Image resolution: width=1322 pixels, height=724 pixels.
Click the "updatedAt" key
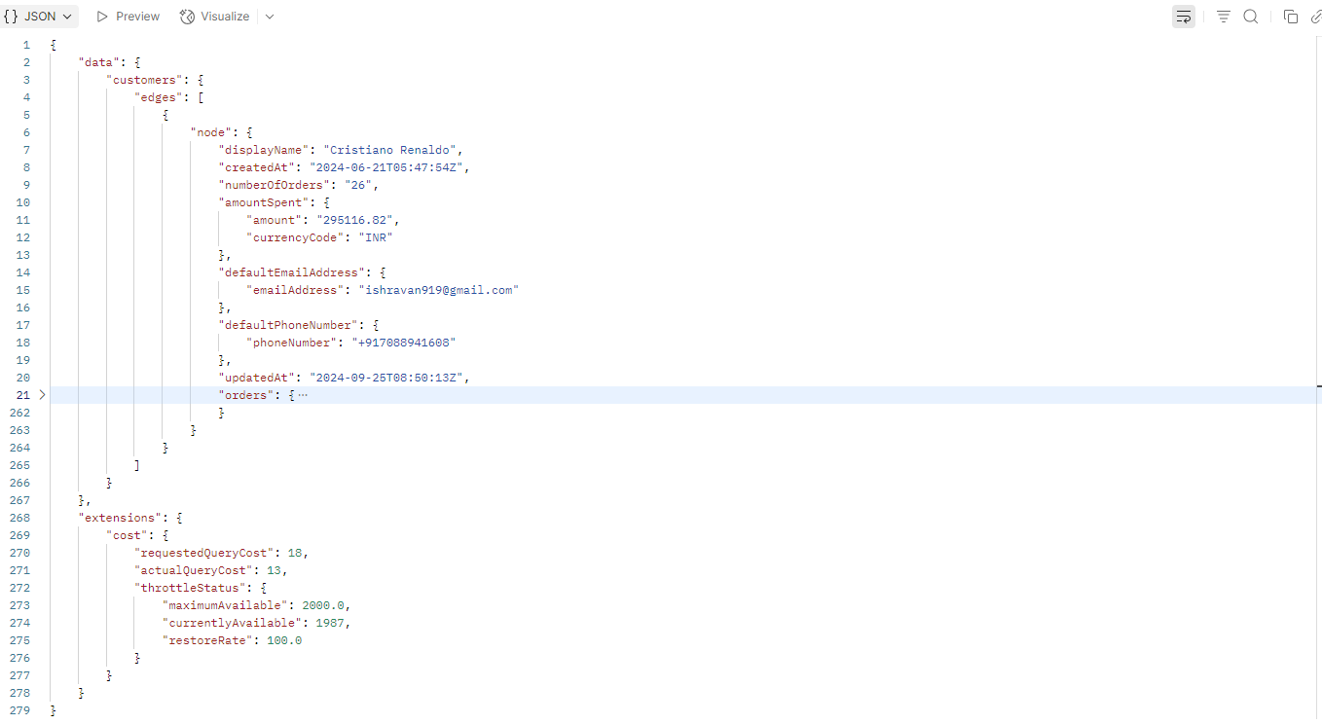click(257, 378)
